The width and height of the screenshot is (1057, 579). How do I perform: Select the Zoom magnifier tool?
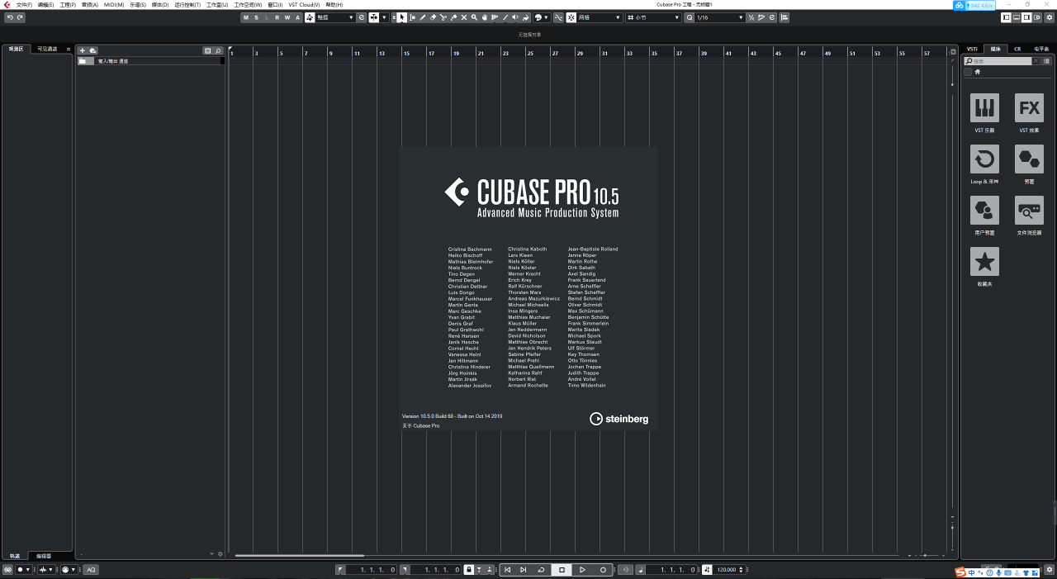474,17
